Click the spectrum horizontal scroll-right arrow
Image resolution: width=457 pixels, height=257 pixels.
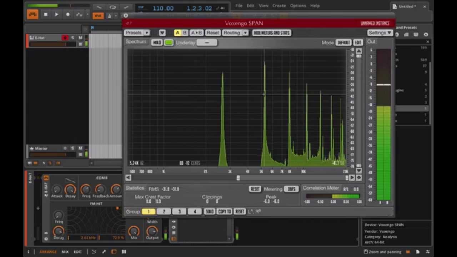[352, 178]
